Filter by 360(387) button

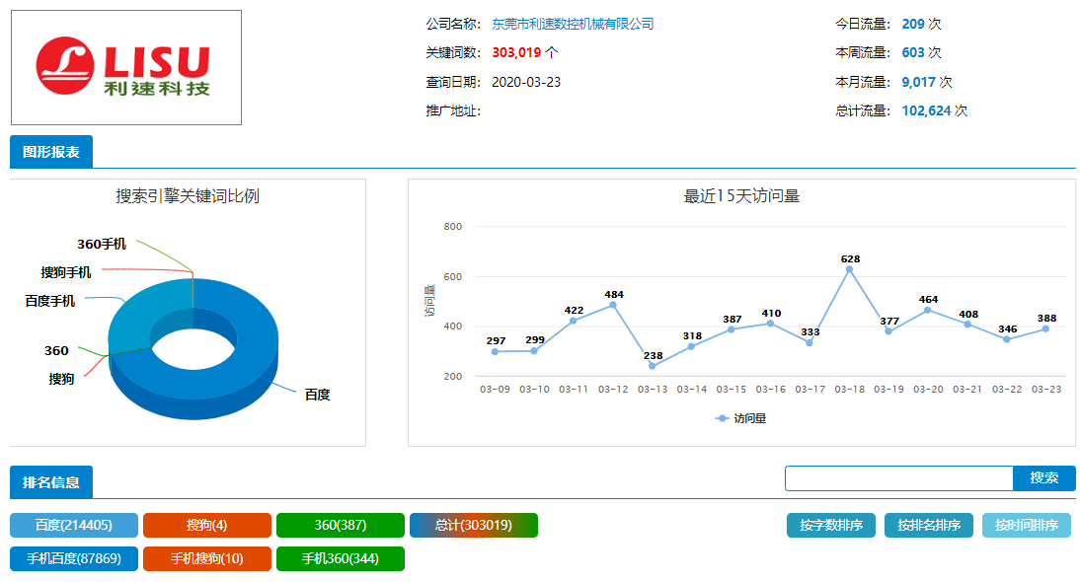[341, 525]
